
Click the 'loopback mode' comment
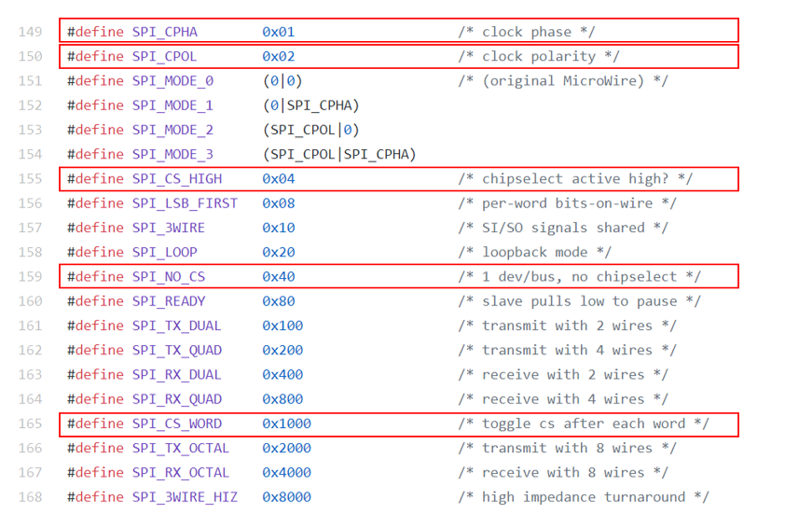click(535, 253)
